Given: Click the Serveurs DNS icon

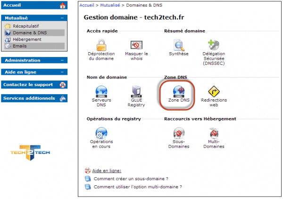Looking at the screenshot, I should (101, 91).
